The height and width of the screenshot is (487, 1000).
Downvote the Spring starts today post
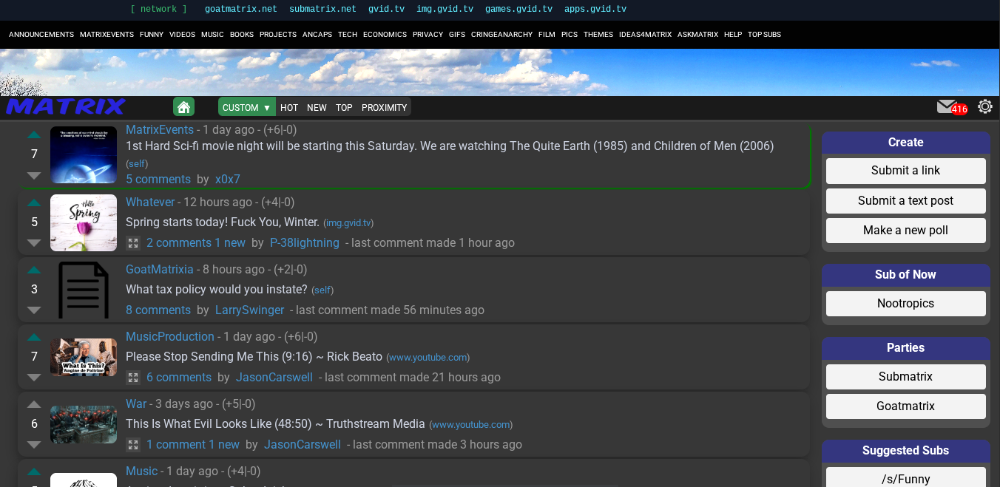point(34,242)
